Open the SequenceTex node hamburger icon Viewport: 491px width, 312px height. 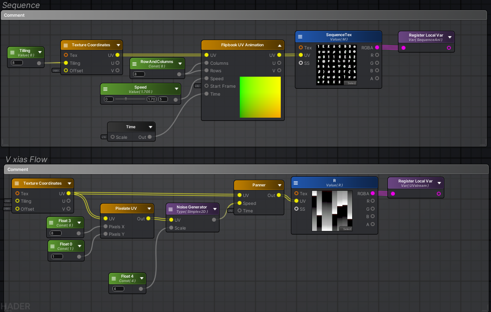pyautogui.click(x=300, y=37)
